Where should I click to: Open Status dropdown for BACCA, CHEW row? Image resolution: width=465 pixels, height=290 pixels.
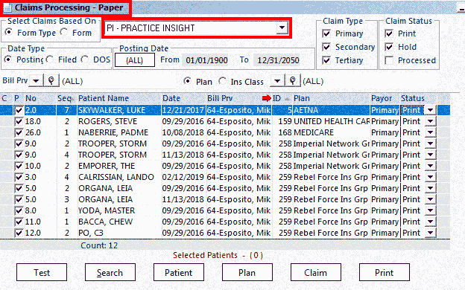click(430, 222)
